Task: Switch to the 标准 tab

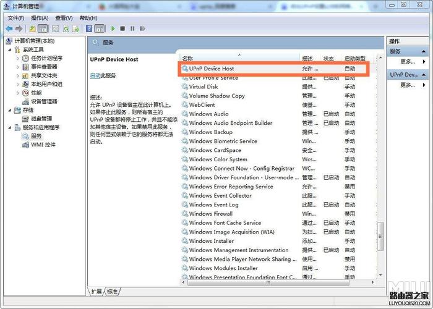Action: [x=112, y=291]
